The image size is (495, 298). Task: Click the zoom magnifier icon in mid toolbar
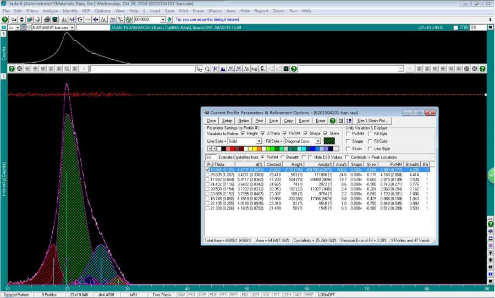pos(207,69)
